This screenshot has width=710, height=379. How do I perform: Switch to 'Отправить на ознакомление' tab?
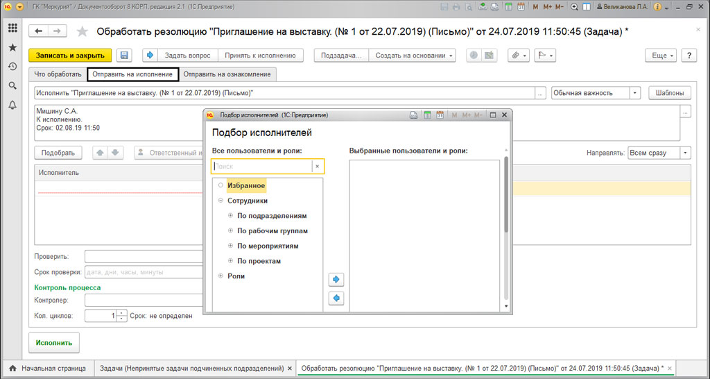[228, 74]
